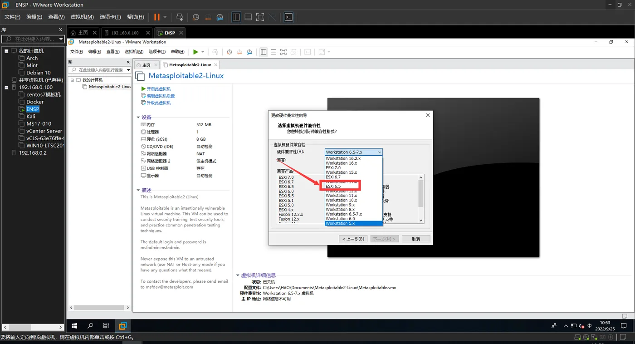The image size is (635, 344).
Task: Select the Debian 10 virtual machine
Action: [38, 73]
